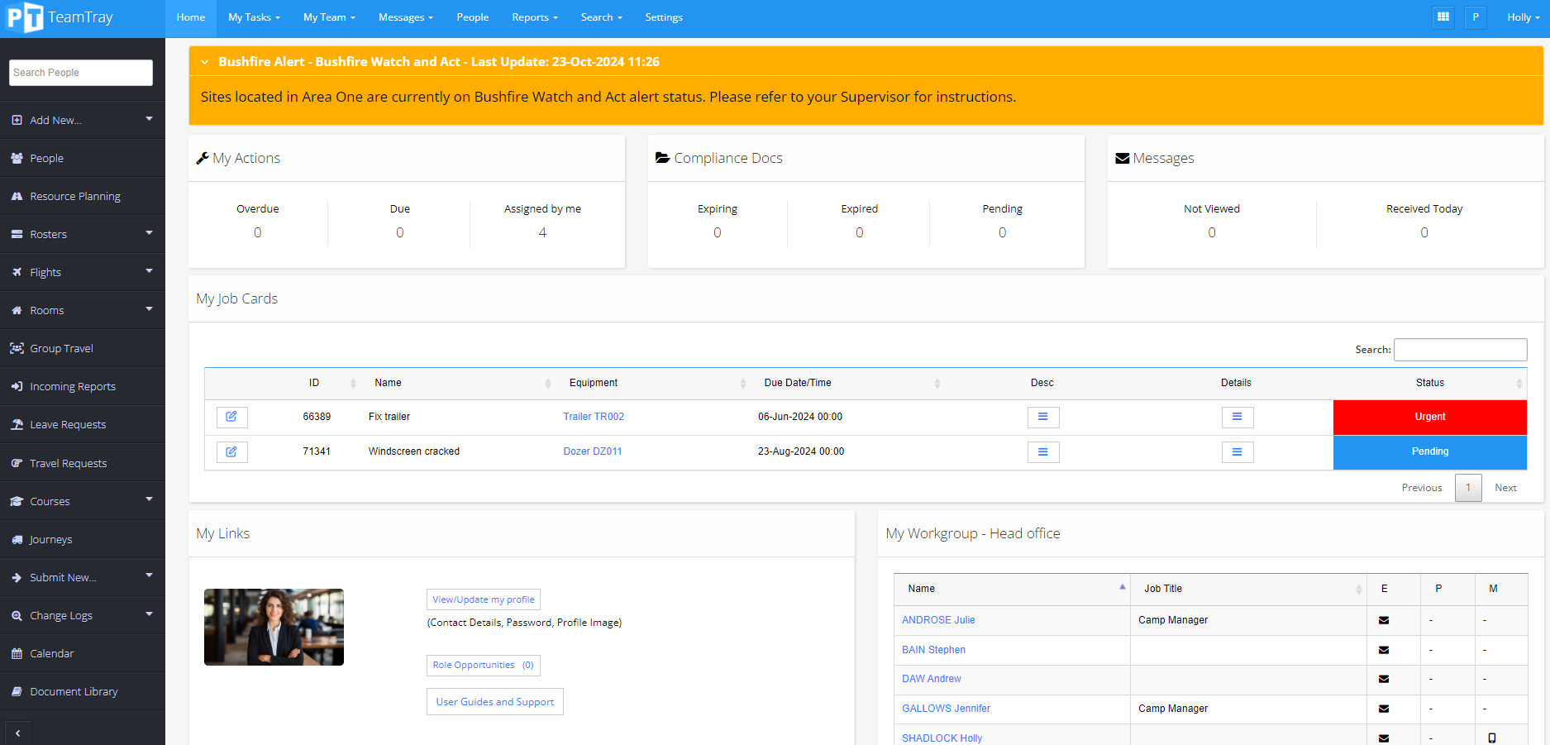Go to the Settings menu item

point(663,17)
